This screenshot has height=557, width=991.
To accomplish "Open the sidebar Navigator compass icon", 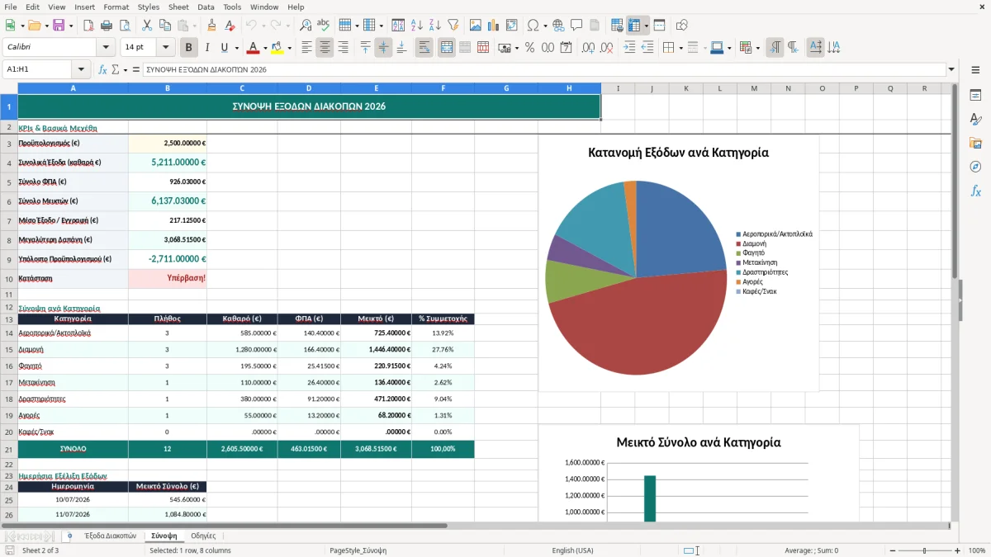I will (x=975, y=167).
